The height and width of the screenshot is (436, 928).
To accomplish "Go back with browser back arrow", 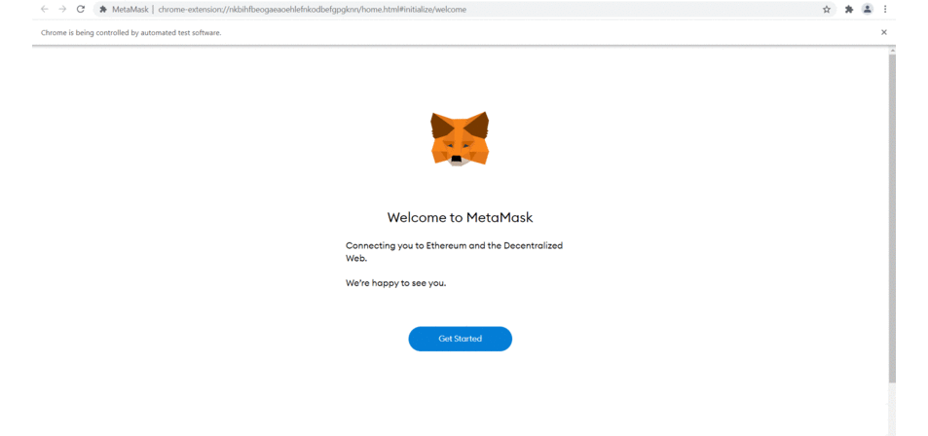I will click(45, 9).
